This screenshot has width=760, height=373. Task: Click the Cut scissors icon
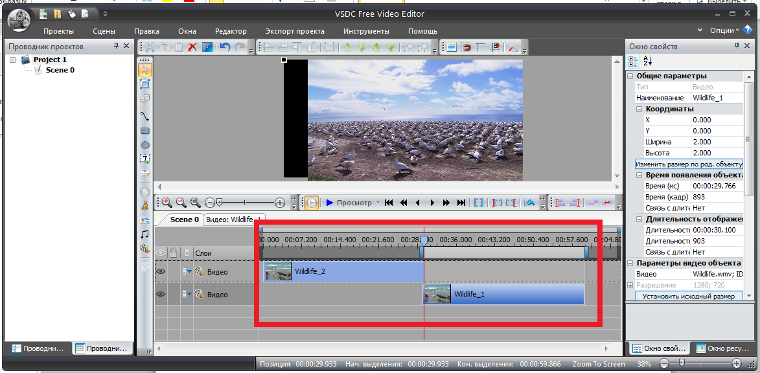pos(150,47)
